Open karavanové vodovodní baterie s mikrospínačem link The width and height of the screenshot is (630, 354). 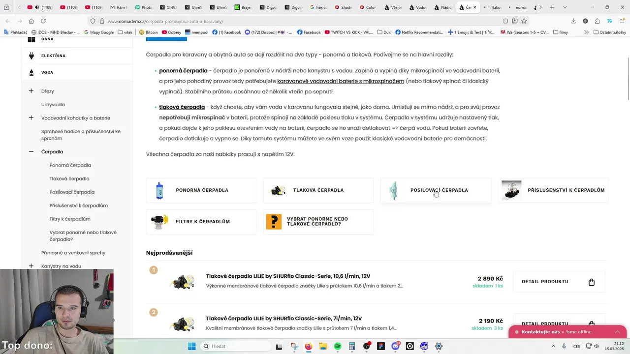coord(341,81)
